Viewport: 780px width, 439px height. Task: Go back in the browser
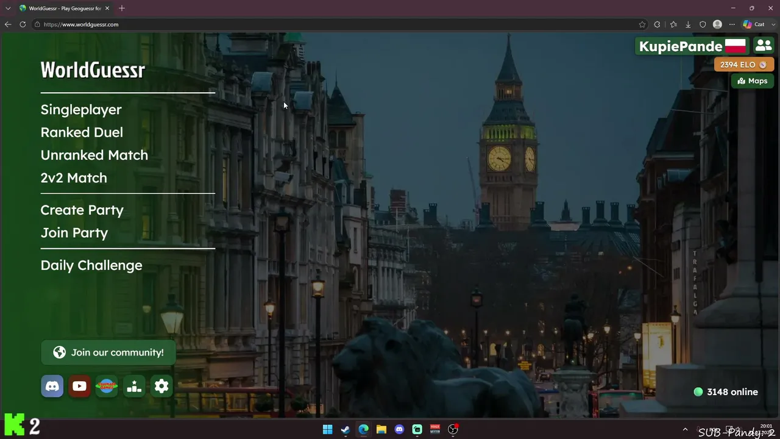pyautogui.click(x=8, y=24)
